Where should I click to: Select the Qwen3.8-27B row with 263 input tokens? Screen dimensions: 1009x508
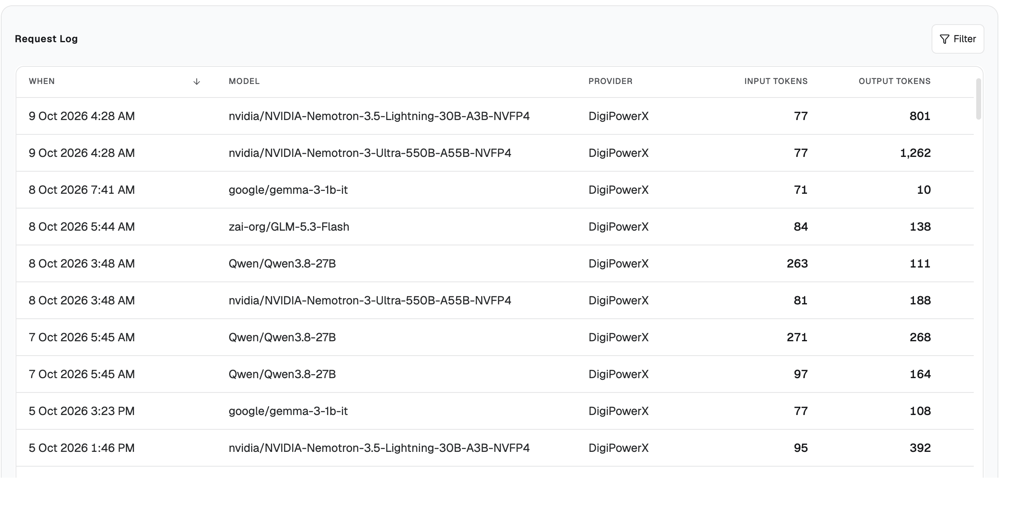(x=495, y=263)
